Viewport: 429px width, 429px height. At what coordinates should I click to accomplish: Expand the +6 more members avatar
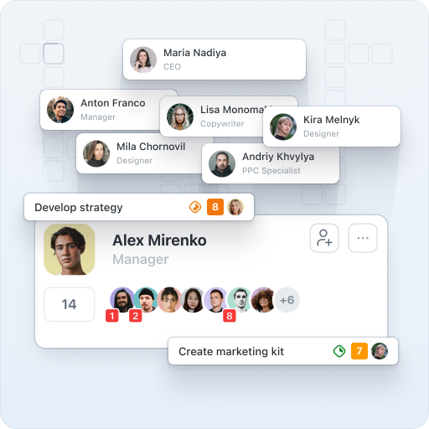tap(287, 300)
